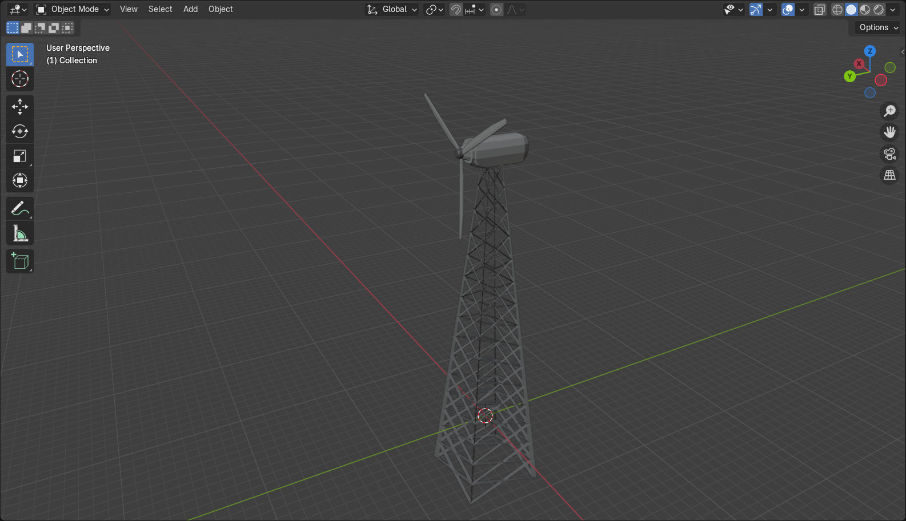Open the Object menu
This screenshot has width=906, height=521.
pos(221,9)
